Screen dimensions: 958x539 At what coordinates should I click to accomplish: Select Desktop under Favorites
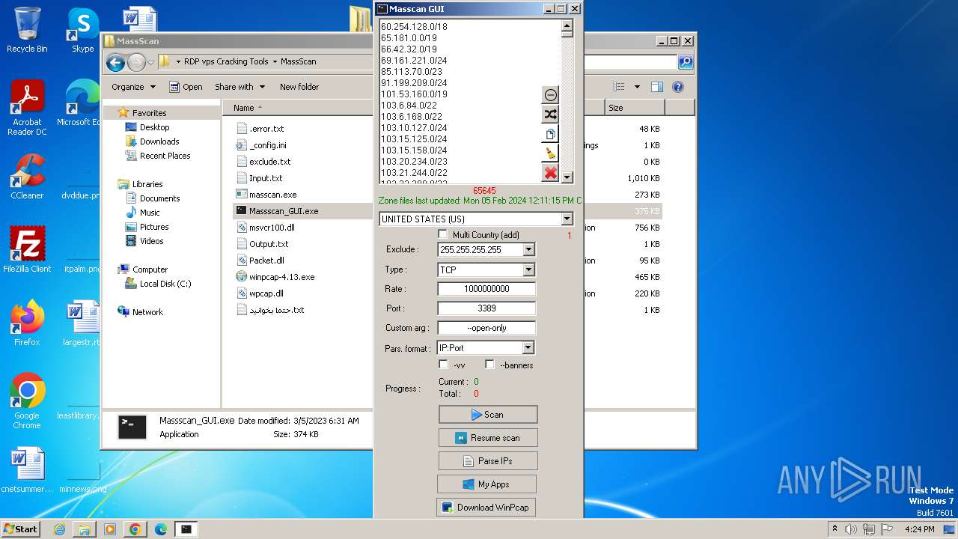tap(155, 127)
